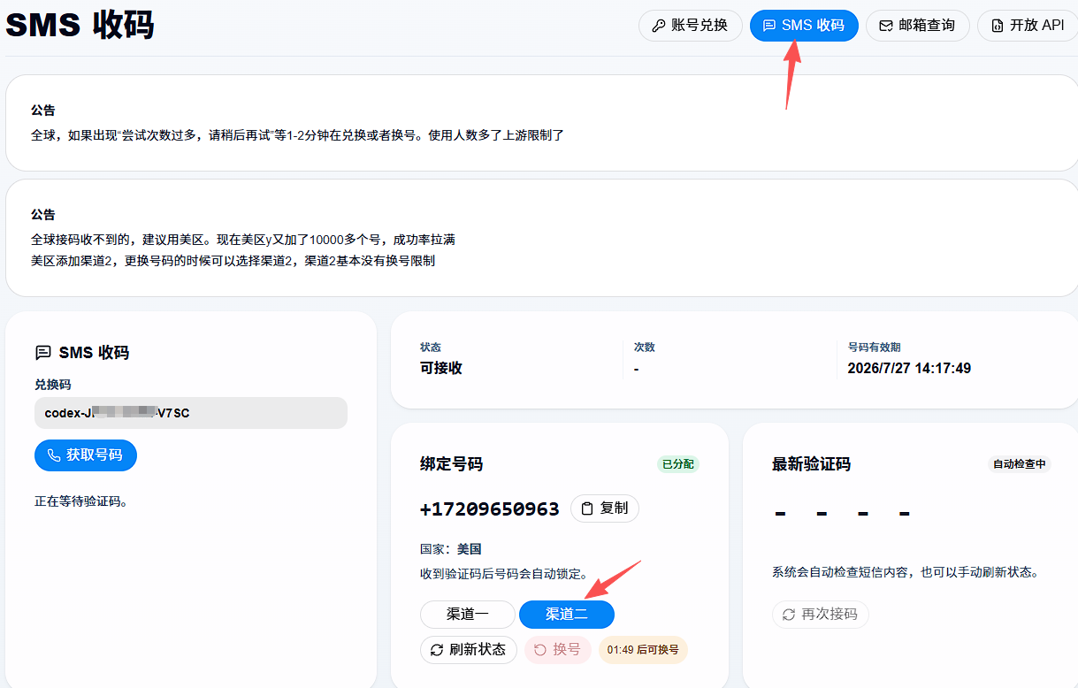The width and height of the screenshot is (1078, 688).
Task: Click the 正在等待验证码 message
Action: click(81, 501)
